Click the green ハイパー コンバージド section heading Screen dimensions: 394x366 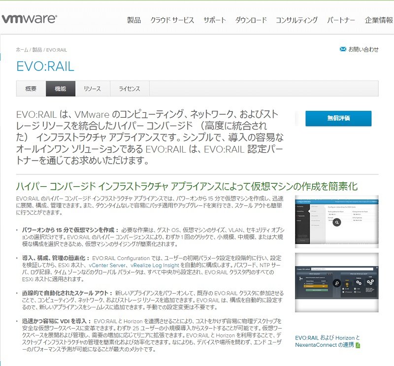(x=187, y=186)
